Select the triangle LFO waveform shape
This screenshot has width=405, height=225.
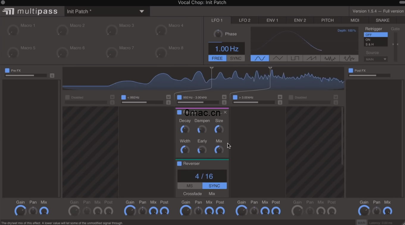pyautogui.click(x=278, y=58)
